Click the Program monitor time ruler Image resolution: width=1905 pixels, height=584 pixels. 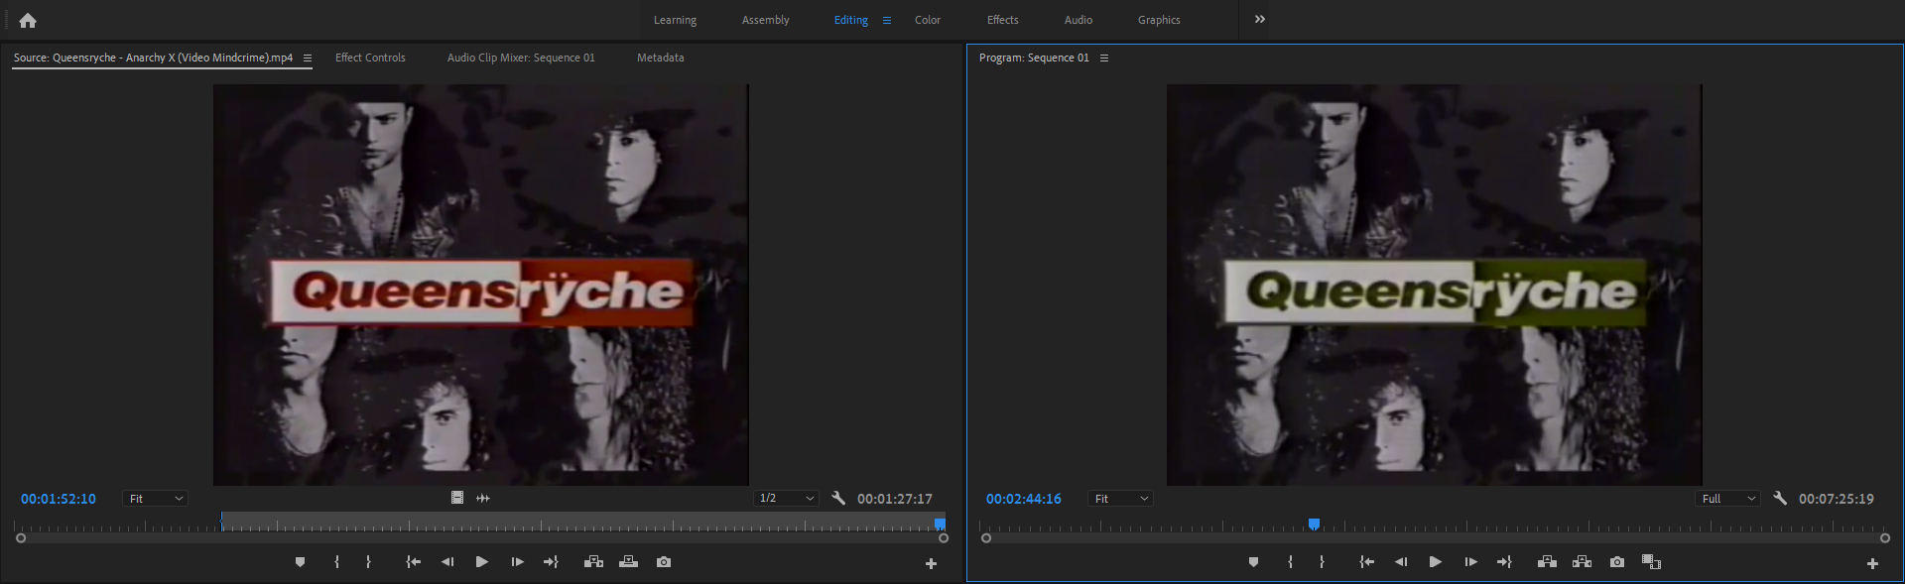(x=1435, y=524)
